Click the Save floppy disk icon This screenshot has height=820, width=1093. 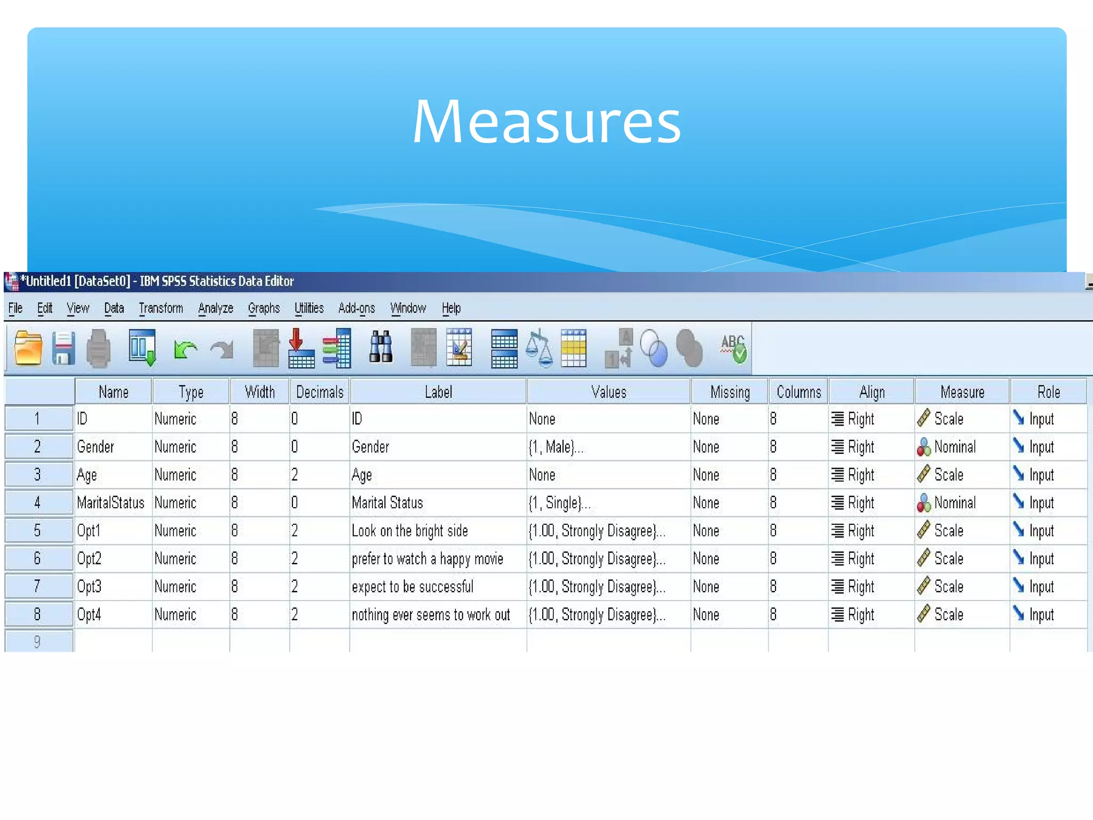[64, 348]
